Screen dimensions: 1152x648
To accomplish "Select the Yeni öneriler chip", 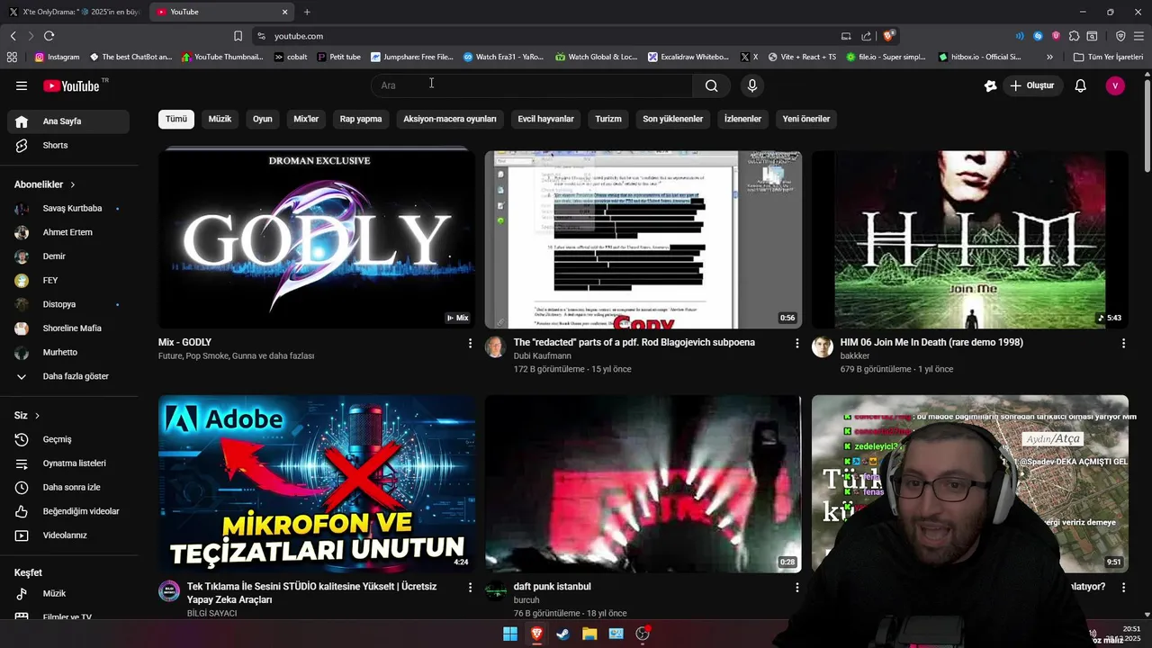I will [806, 119].
